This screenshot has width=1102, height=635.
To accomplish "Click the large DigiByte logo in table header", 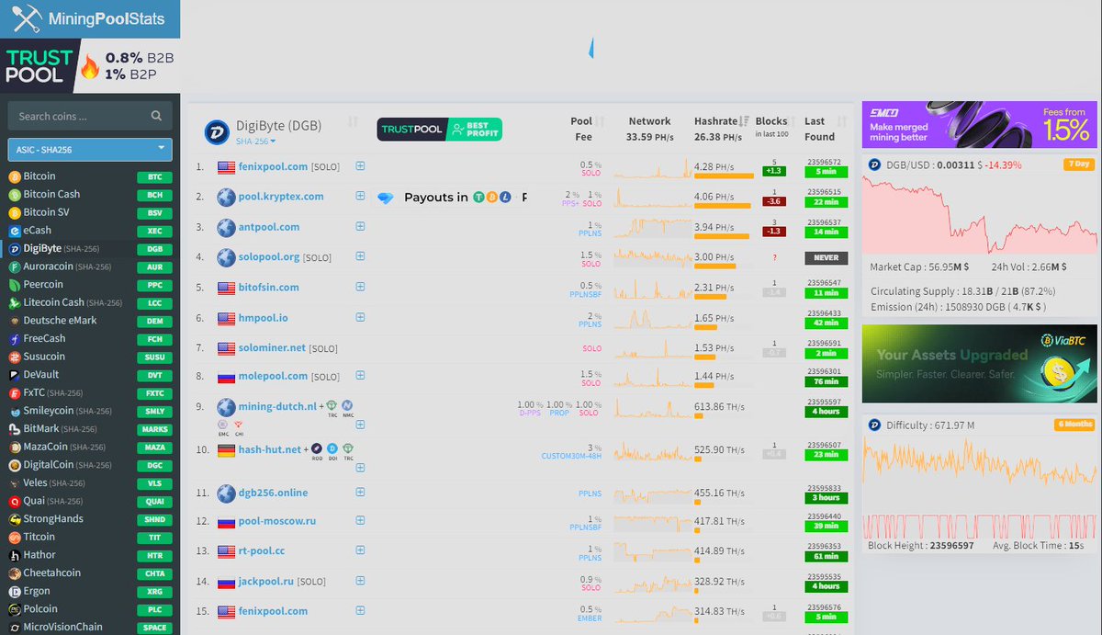I will (x=217, y=131).
